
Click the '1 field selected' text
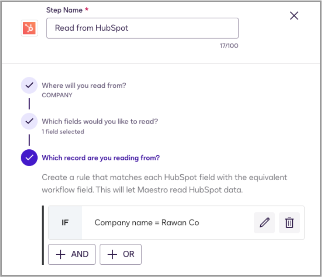click(x=63, y=132)
